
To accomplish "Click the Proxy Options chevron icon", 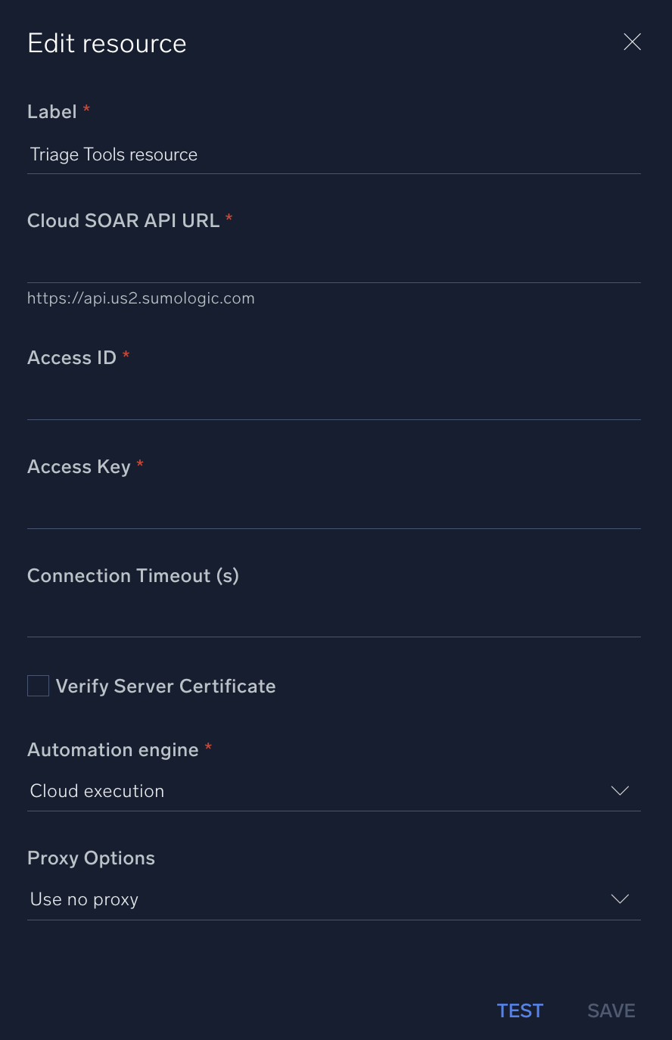I will click(620, 899).
